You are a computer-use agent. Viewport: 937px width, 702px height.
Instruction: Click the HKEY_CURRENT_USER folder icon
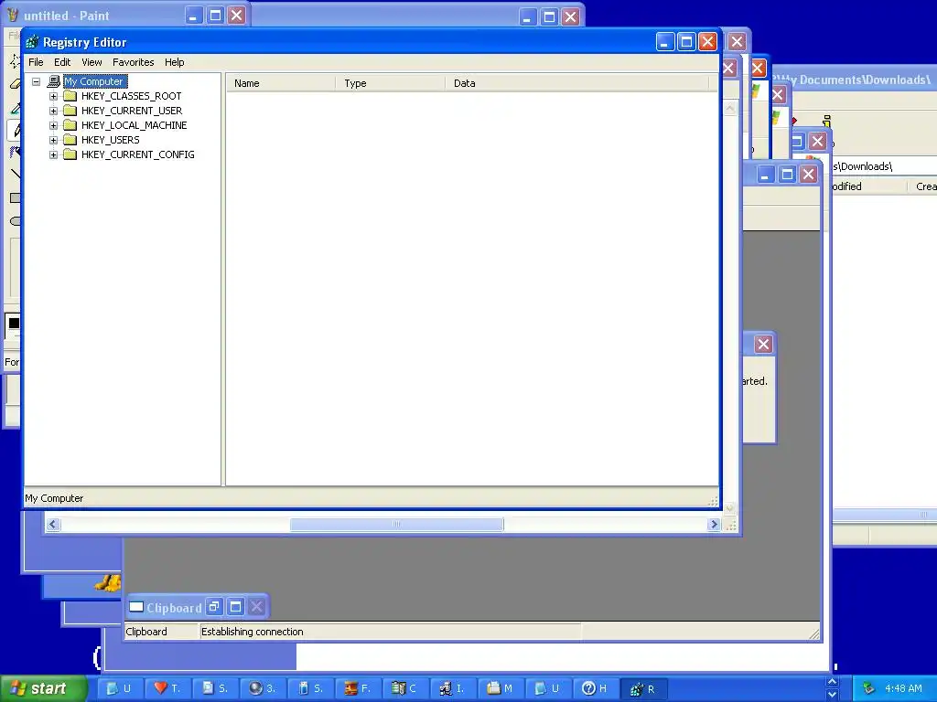click(x=70, y=111)
